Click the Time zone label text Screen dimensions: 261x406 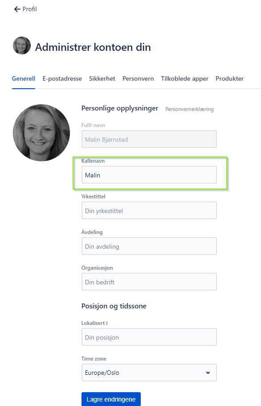click(x=94, y=359)
